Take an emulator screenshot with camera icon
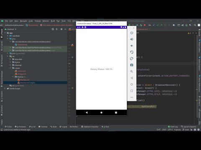Screen dimensions: 201x150 click(x=131, y=65)
